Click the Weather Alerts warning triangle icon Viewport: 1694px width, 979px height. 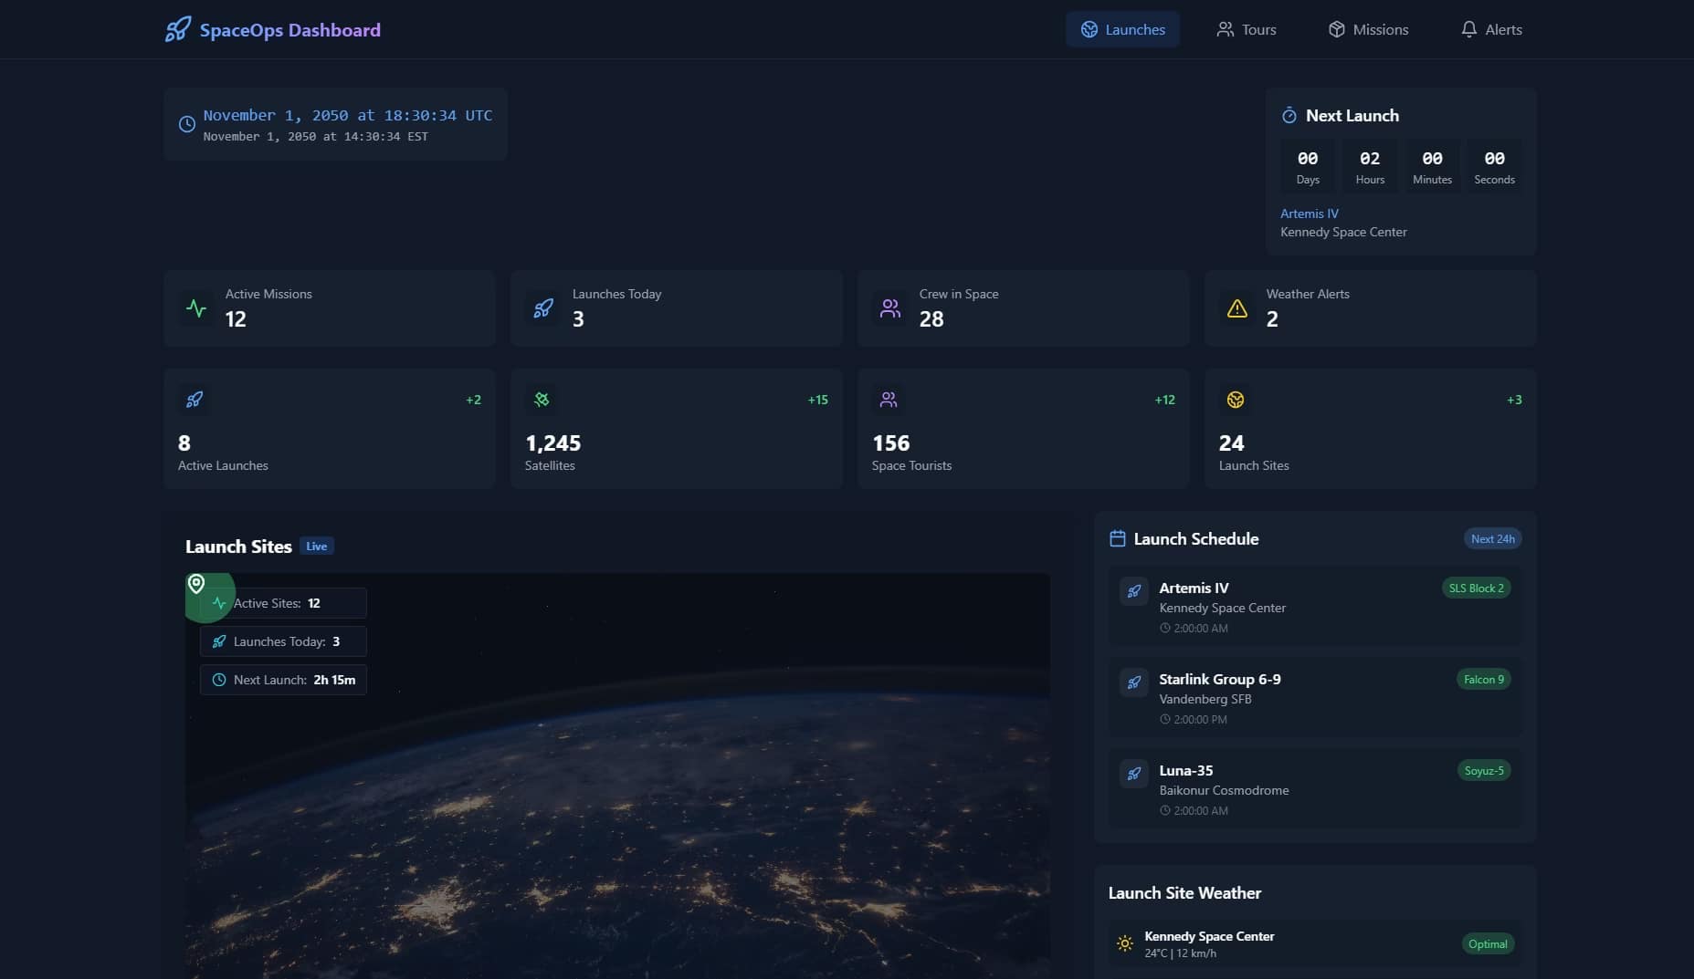(x=1236, y=308)
